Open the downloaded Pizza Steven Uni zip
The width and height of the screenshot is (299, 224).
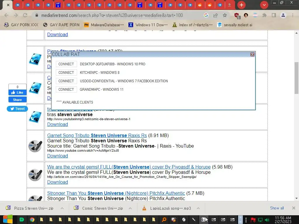click(30, 208)
